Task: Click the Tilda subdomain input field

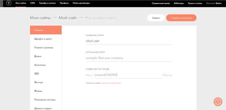Action: click(x=128, y=75)
